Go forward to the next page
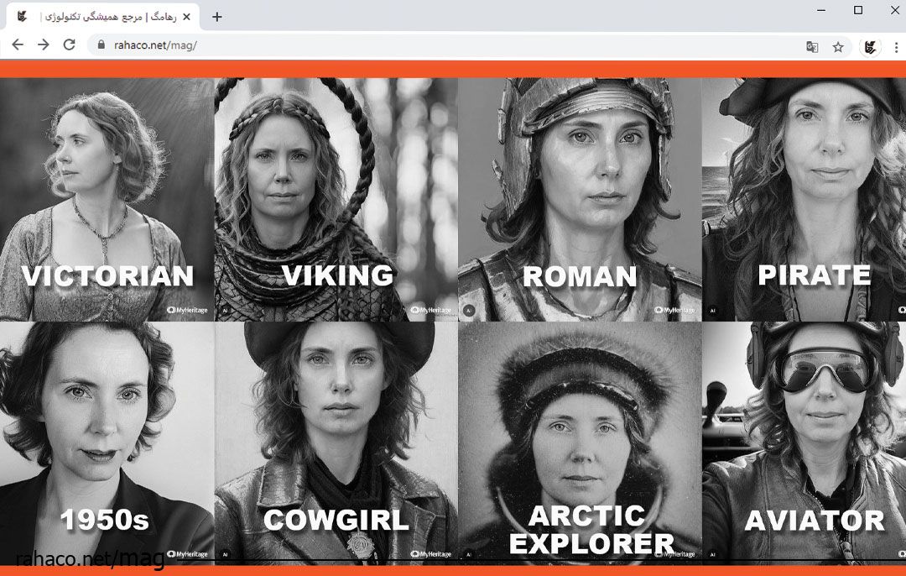 [44, 45]
